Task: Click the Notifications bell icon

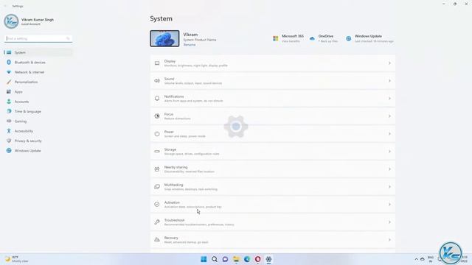Action: [x=157, y=98]
